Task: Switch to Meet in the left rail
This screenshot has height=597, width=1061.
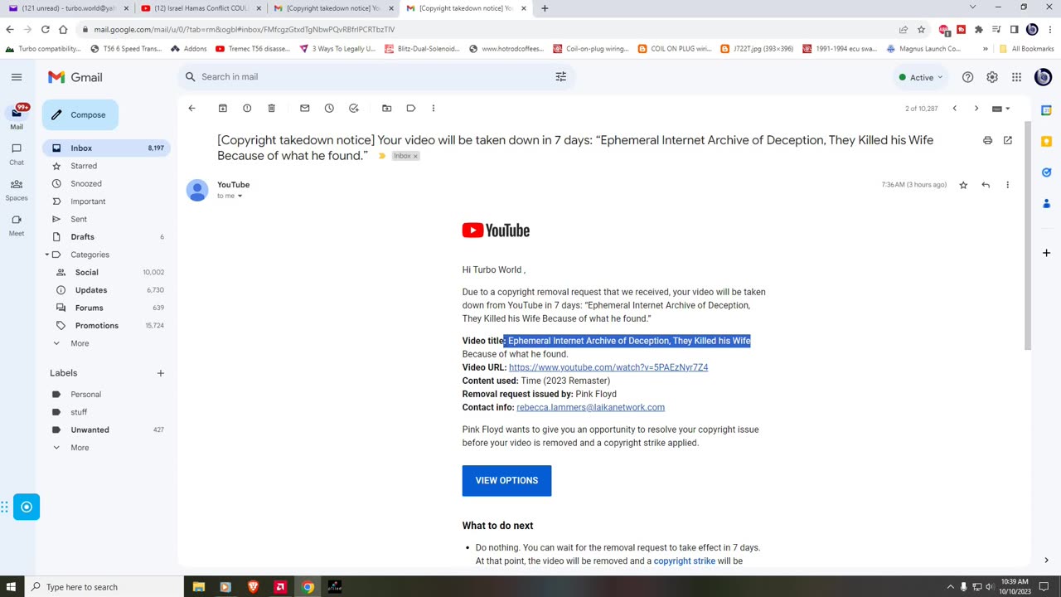Action: 17,226
